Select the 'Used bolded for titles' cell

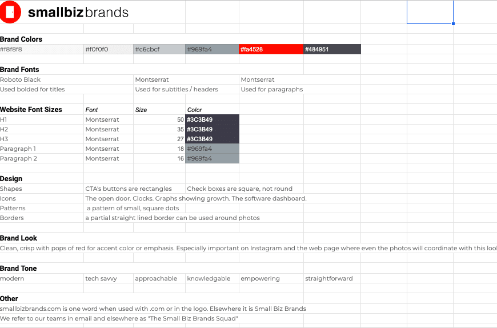coord(42,89)
